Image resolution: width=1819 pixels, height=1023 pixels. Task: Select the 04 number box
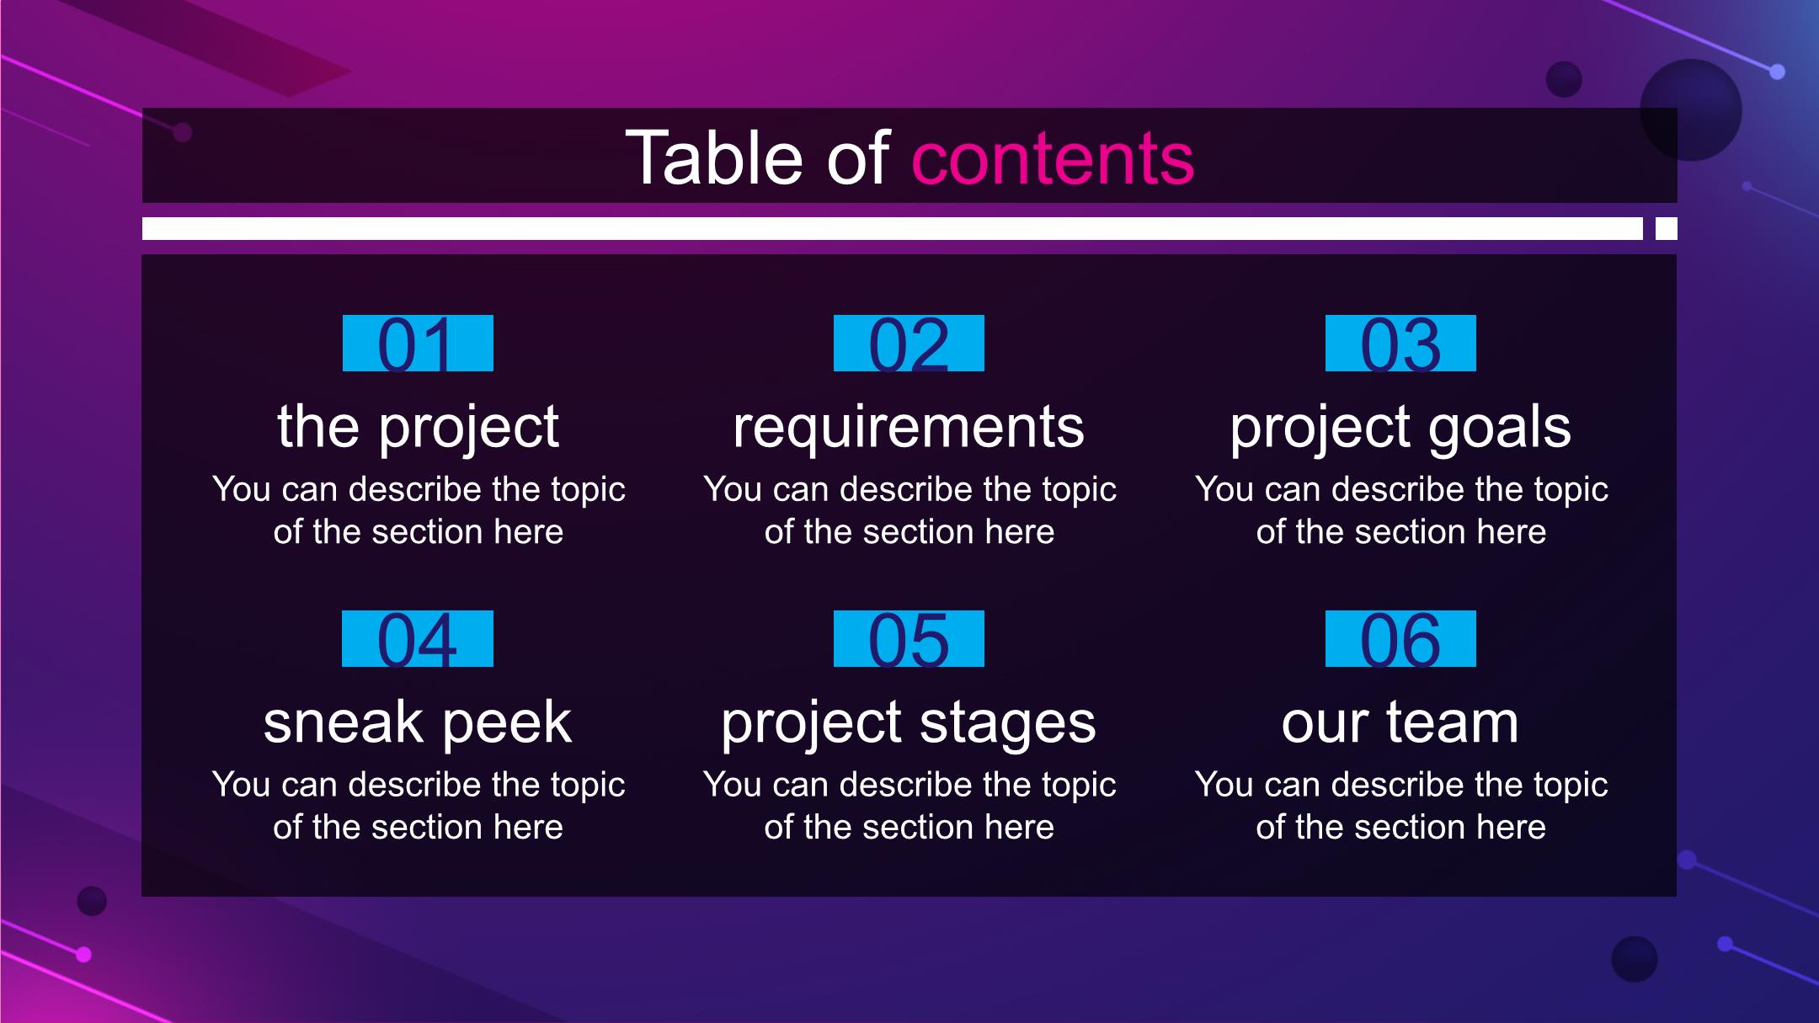click(x=418, y=638)
